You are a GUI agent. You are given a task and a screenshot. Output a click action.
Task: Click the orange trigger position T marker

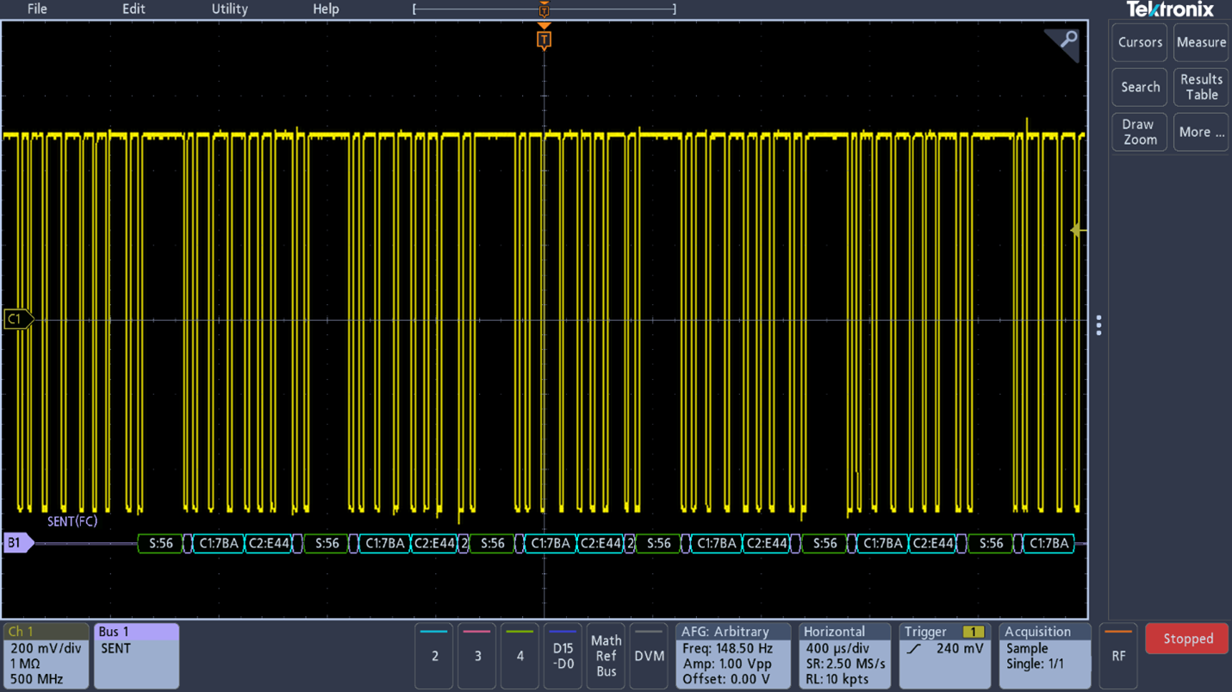[x=544, y=40]
